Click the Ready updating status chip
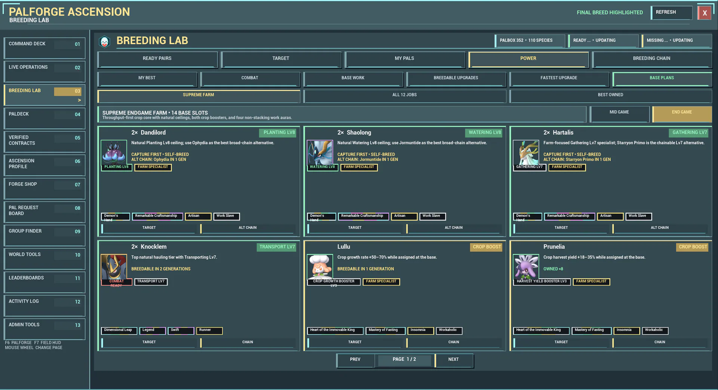 (x=603, y=41)
